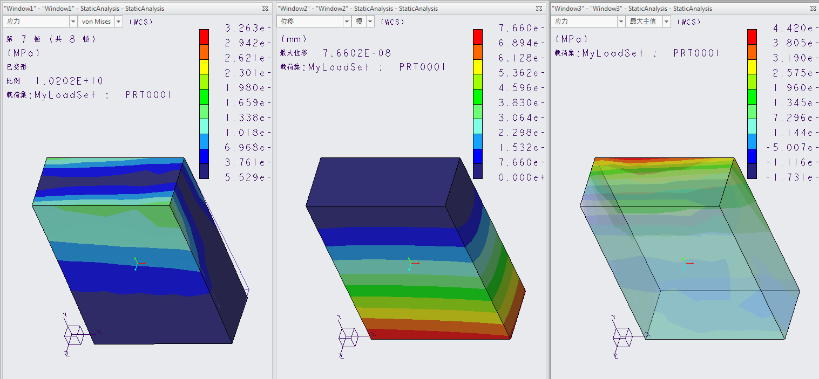This screenshot has width=819, height=379.
Task: Close the Window3 result pane
Action: pyautogui.click(x=813, y=9)
